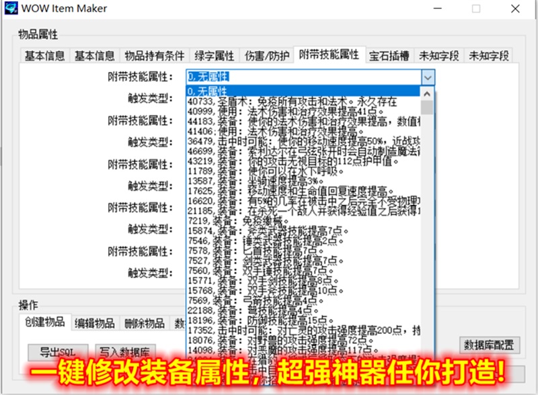Screen dimensions: 538x395
Task: Click the dropdown list scrollbar thumb
Action: (427, 107)
